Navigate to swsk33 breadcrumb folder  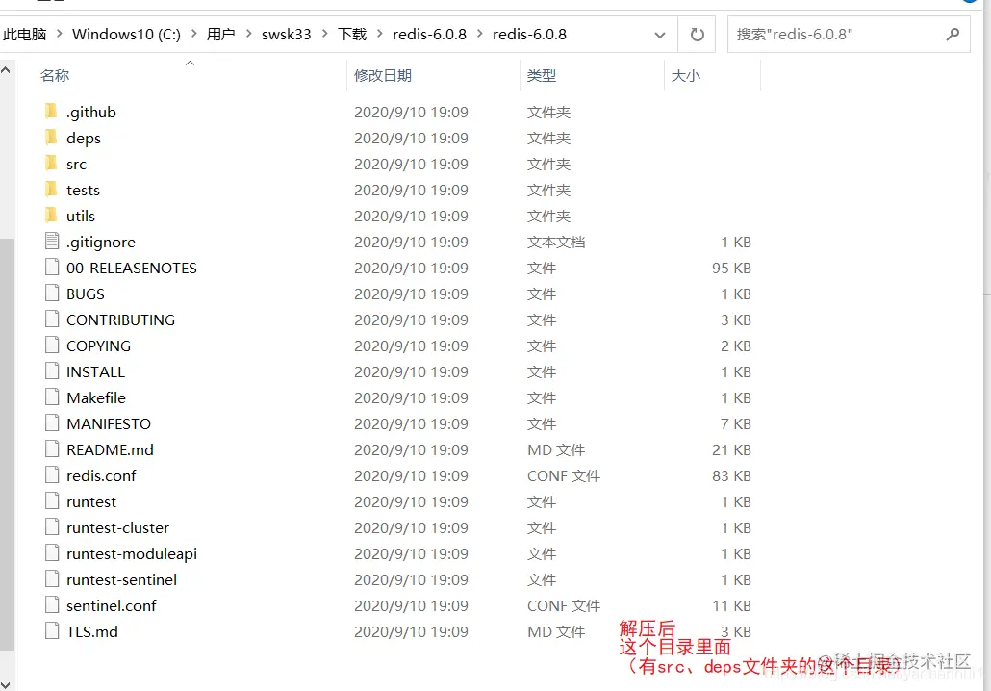click(287, 34)
